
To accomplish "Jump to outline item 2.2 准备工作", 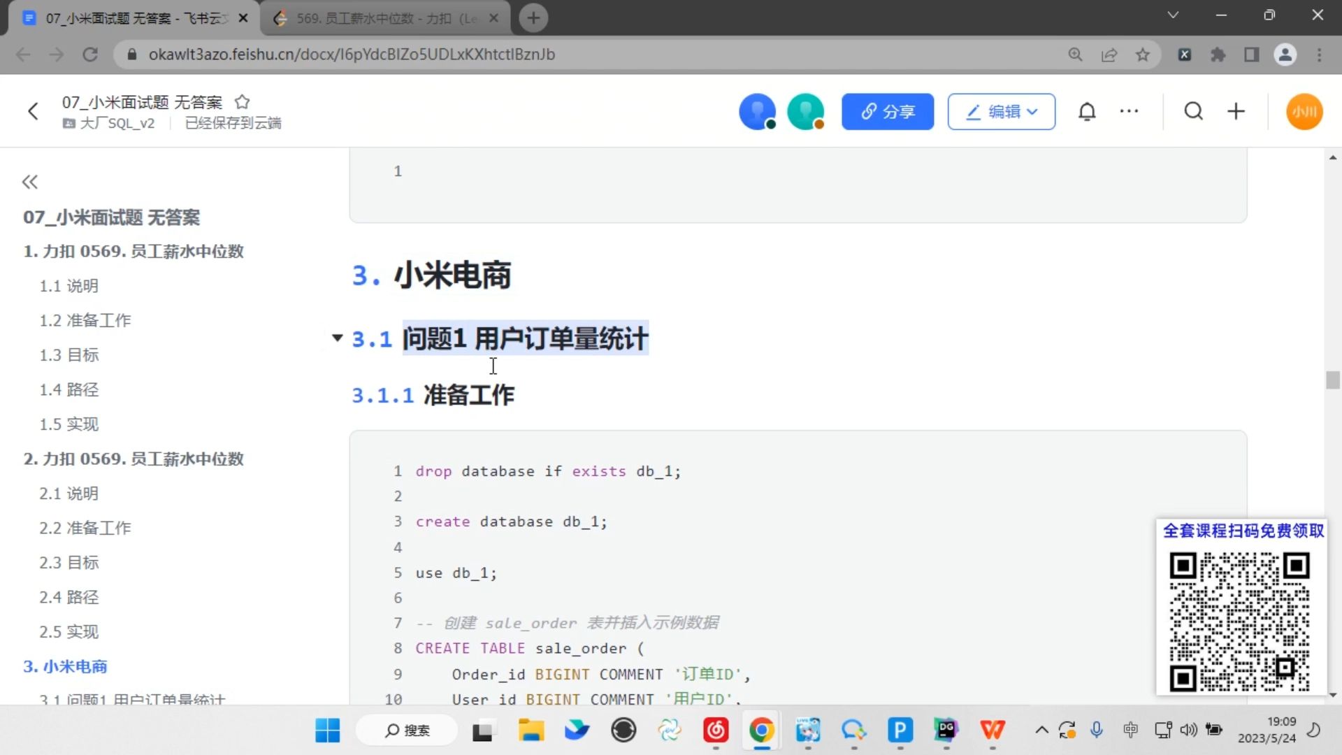I will 85,528.
